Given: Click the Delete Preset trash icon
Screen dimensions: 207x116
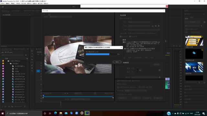Looking at the screenshot, I should click(x=159, y=26).
